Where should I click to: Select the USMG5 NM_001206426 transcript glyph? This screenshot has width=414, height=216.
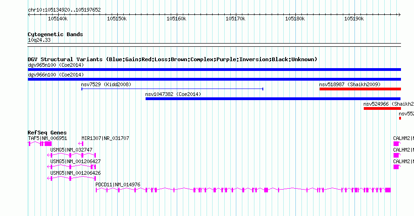coord(71,178)
